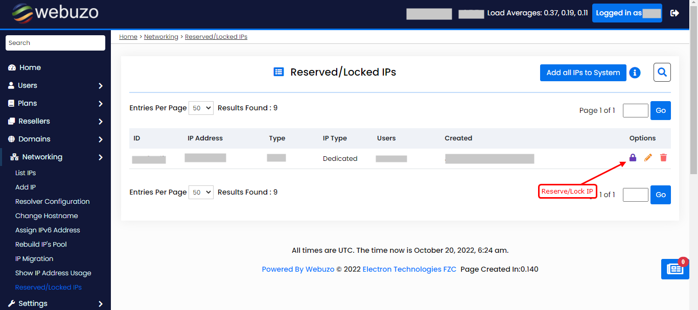Select List IPs in sidebar
The image size is (698, 310).
coord(26,173)
